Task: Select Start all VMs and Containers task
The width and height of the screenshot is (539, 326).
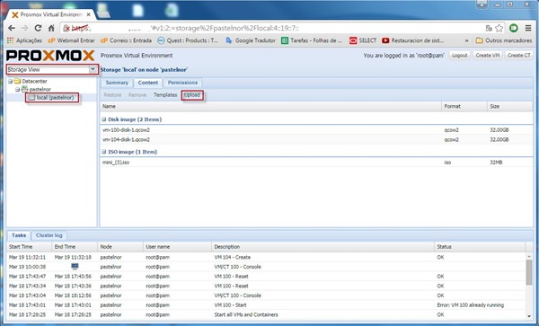Action: tap(266, 314)
